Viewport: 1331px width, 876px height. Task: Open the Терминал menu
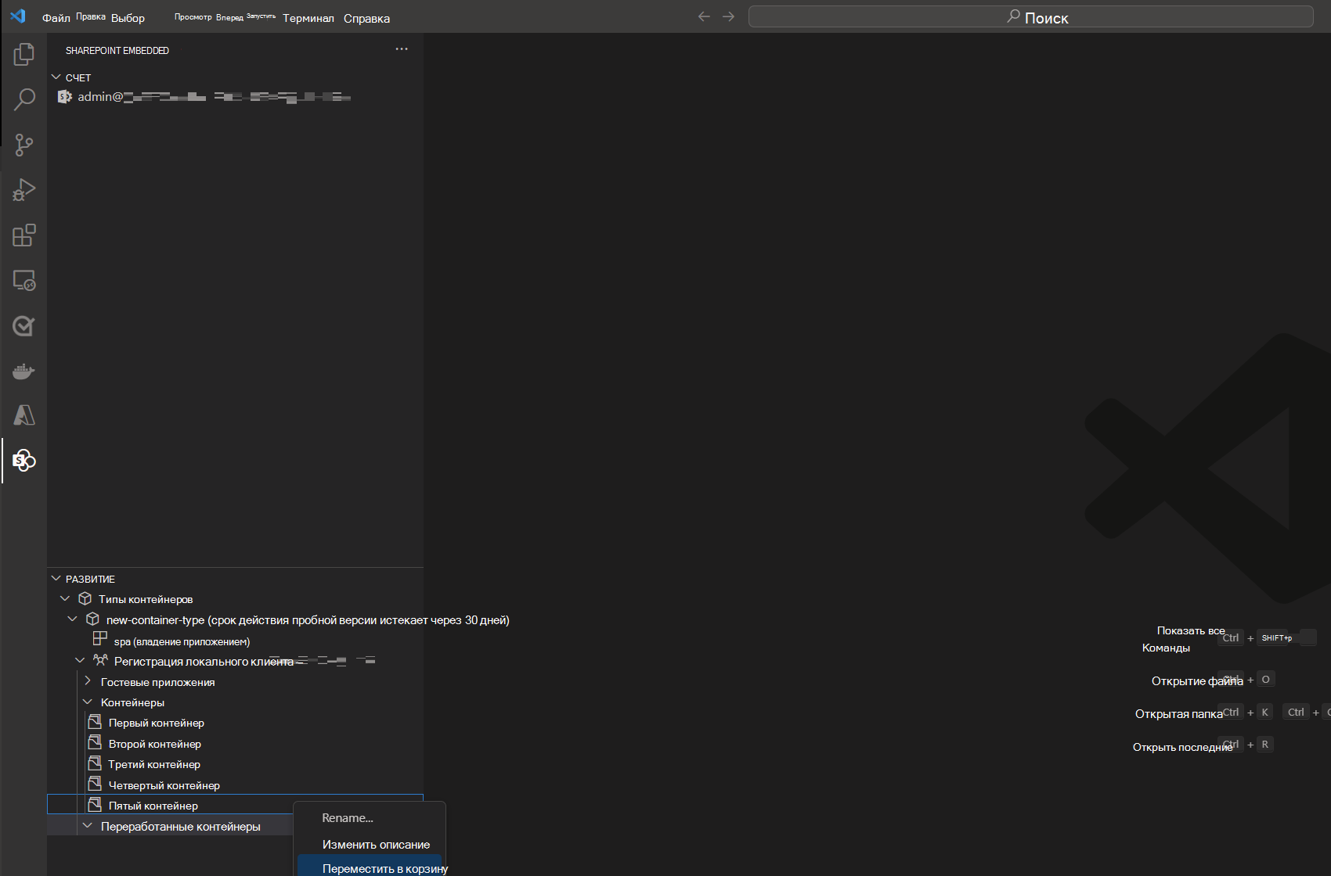(x=308, y=18)
